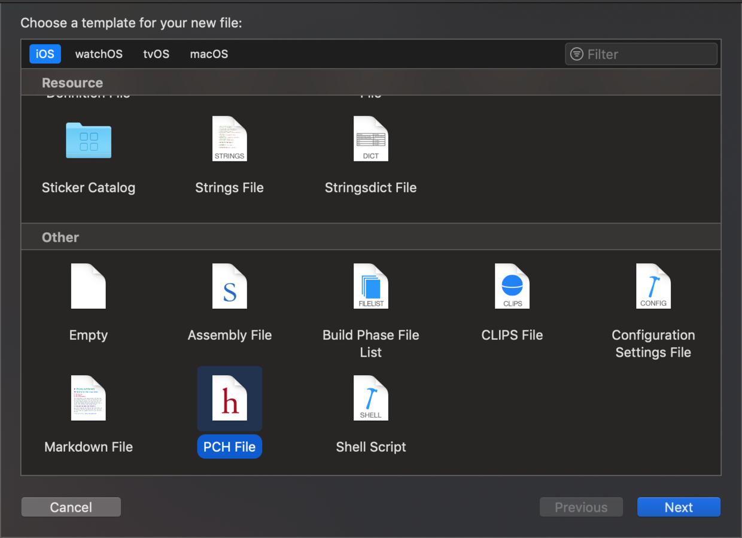Image resolution: width=742 pixels, height=538 pixels.
Task: Choose the Markdown File icon
Action: 89,398
